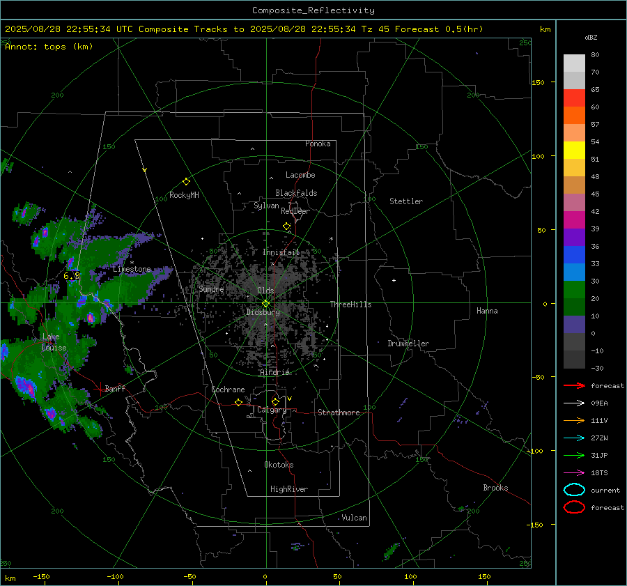The height and width of the screenshot is (586, 627).
Task: Click the 6.9 storm top annotation
Action: (72, 276)
